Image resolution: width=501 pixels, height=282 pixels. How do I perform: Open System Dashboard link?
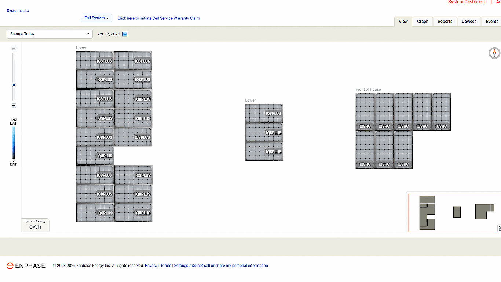click(467, 2)
